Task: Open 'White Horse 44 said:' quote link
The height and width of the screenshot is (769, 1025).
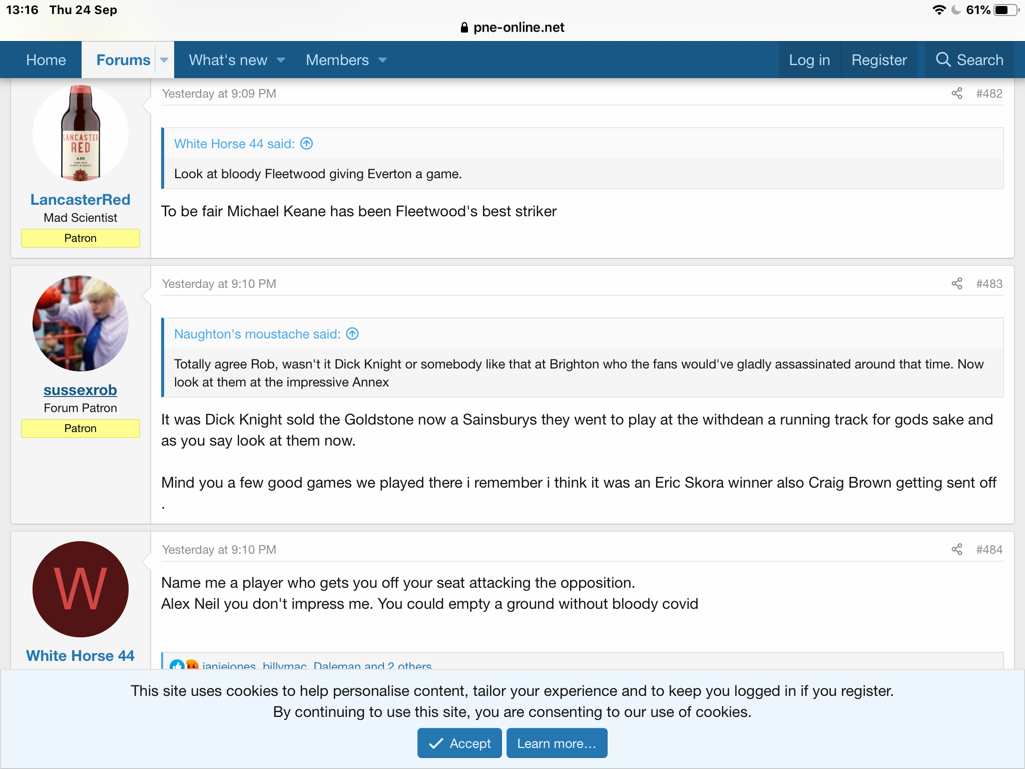Action: coord(234,144)
